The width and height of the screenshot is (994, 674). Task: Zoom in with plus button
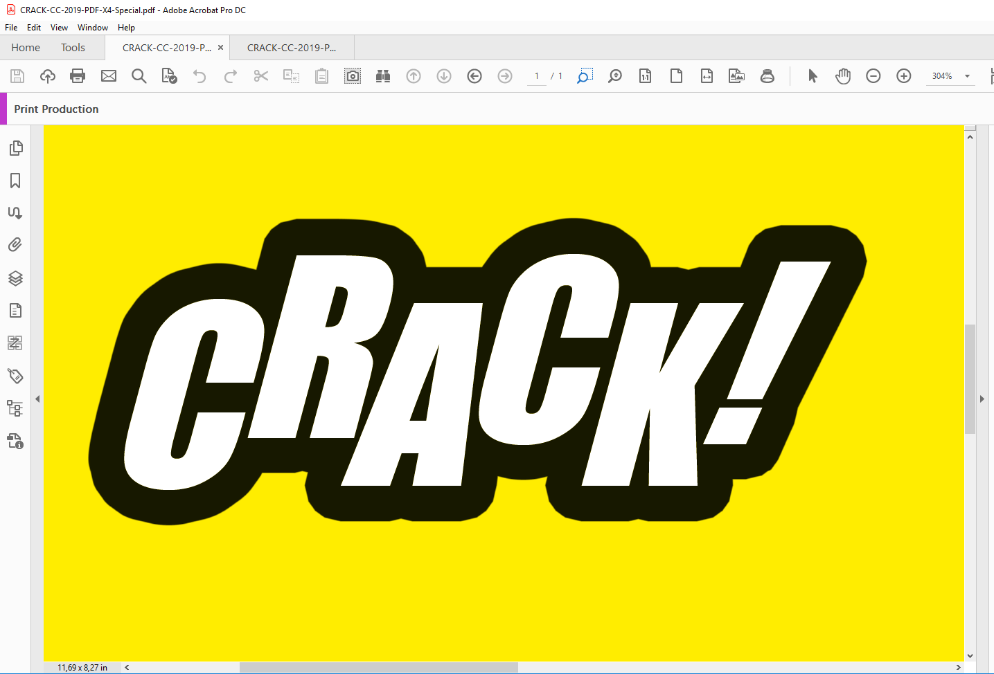point(904,76)
